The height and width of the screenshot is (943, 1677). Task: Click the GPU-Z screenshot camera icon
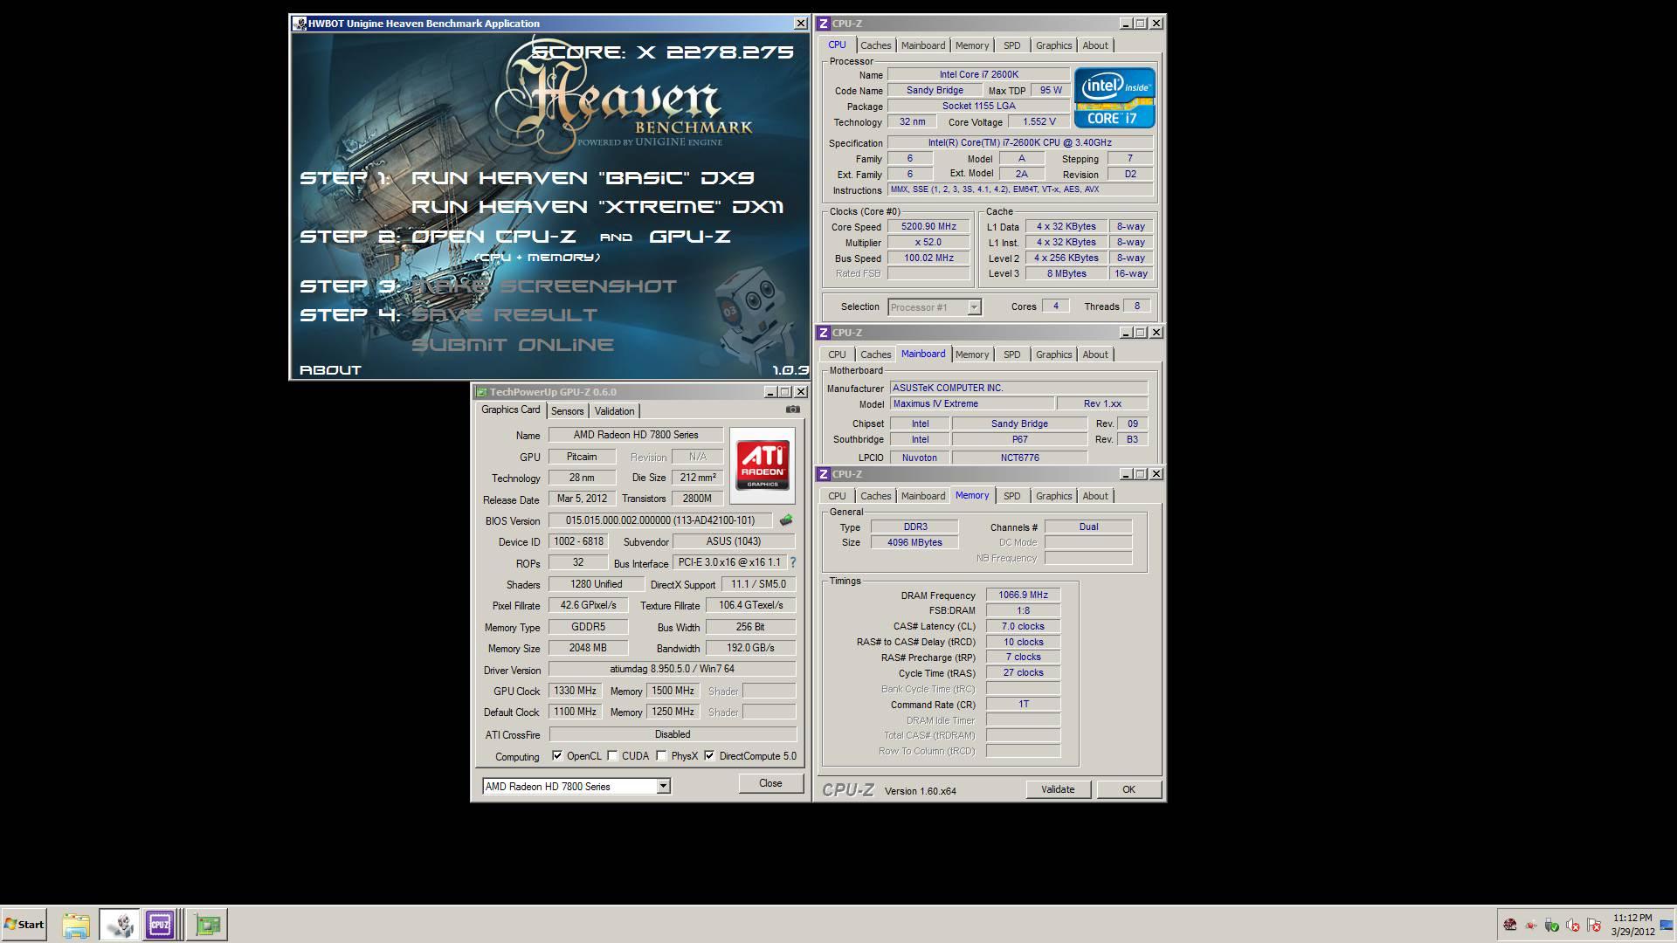(x=792, y=410)
